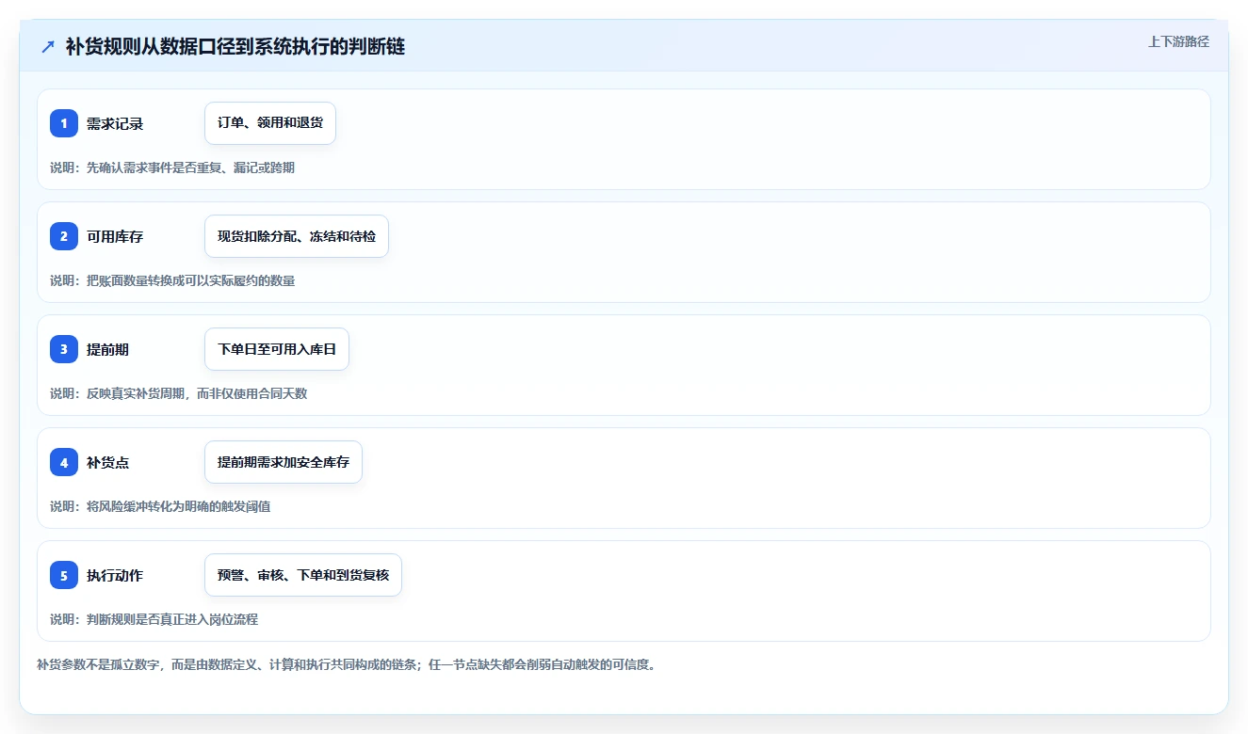Select the 提前期需求加安全库存 chip
This screenshot has height=734, width=1248.
[284, 462]
